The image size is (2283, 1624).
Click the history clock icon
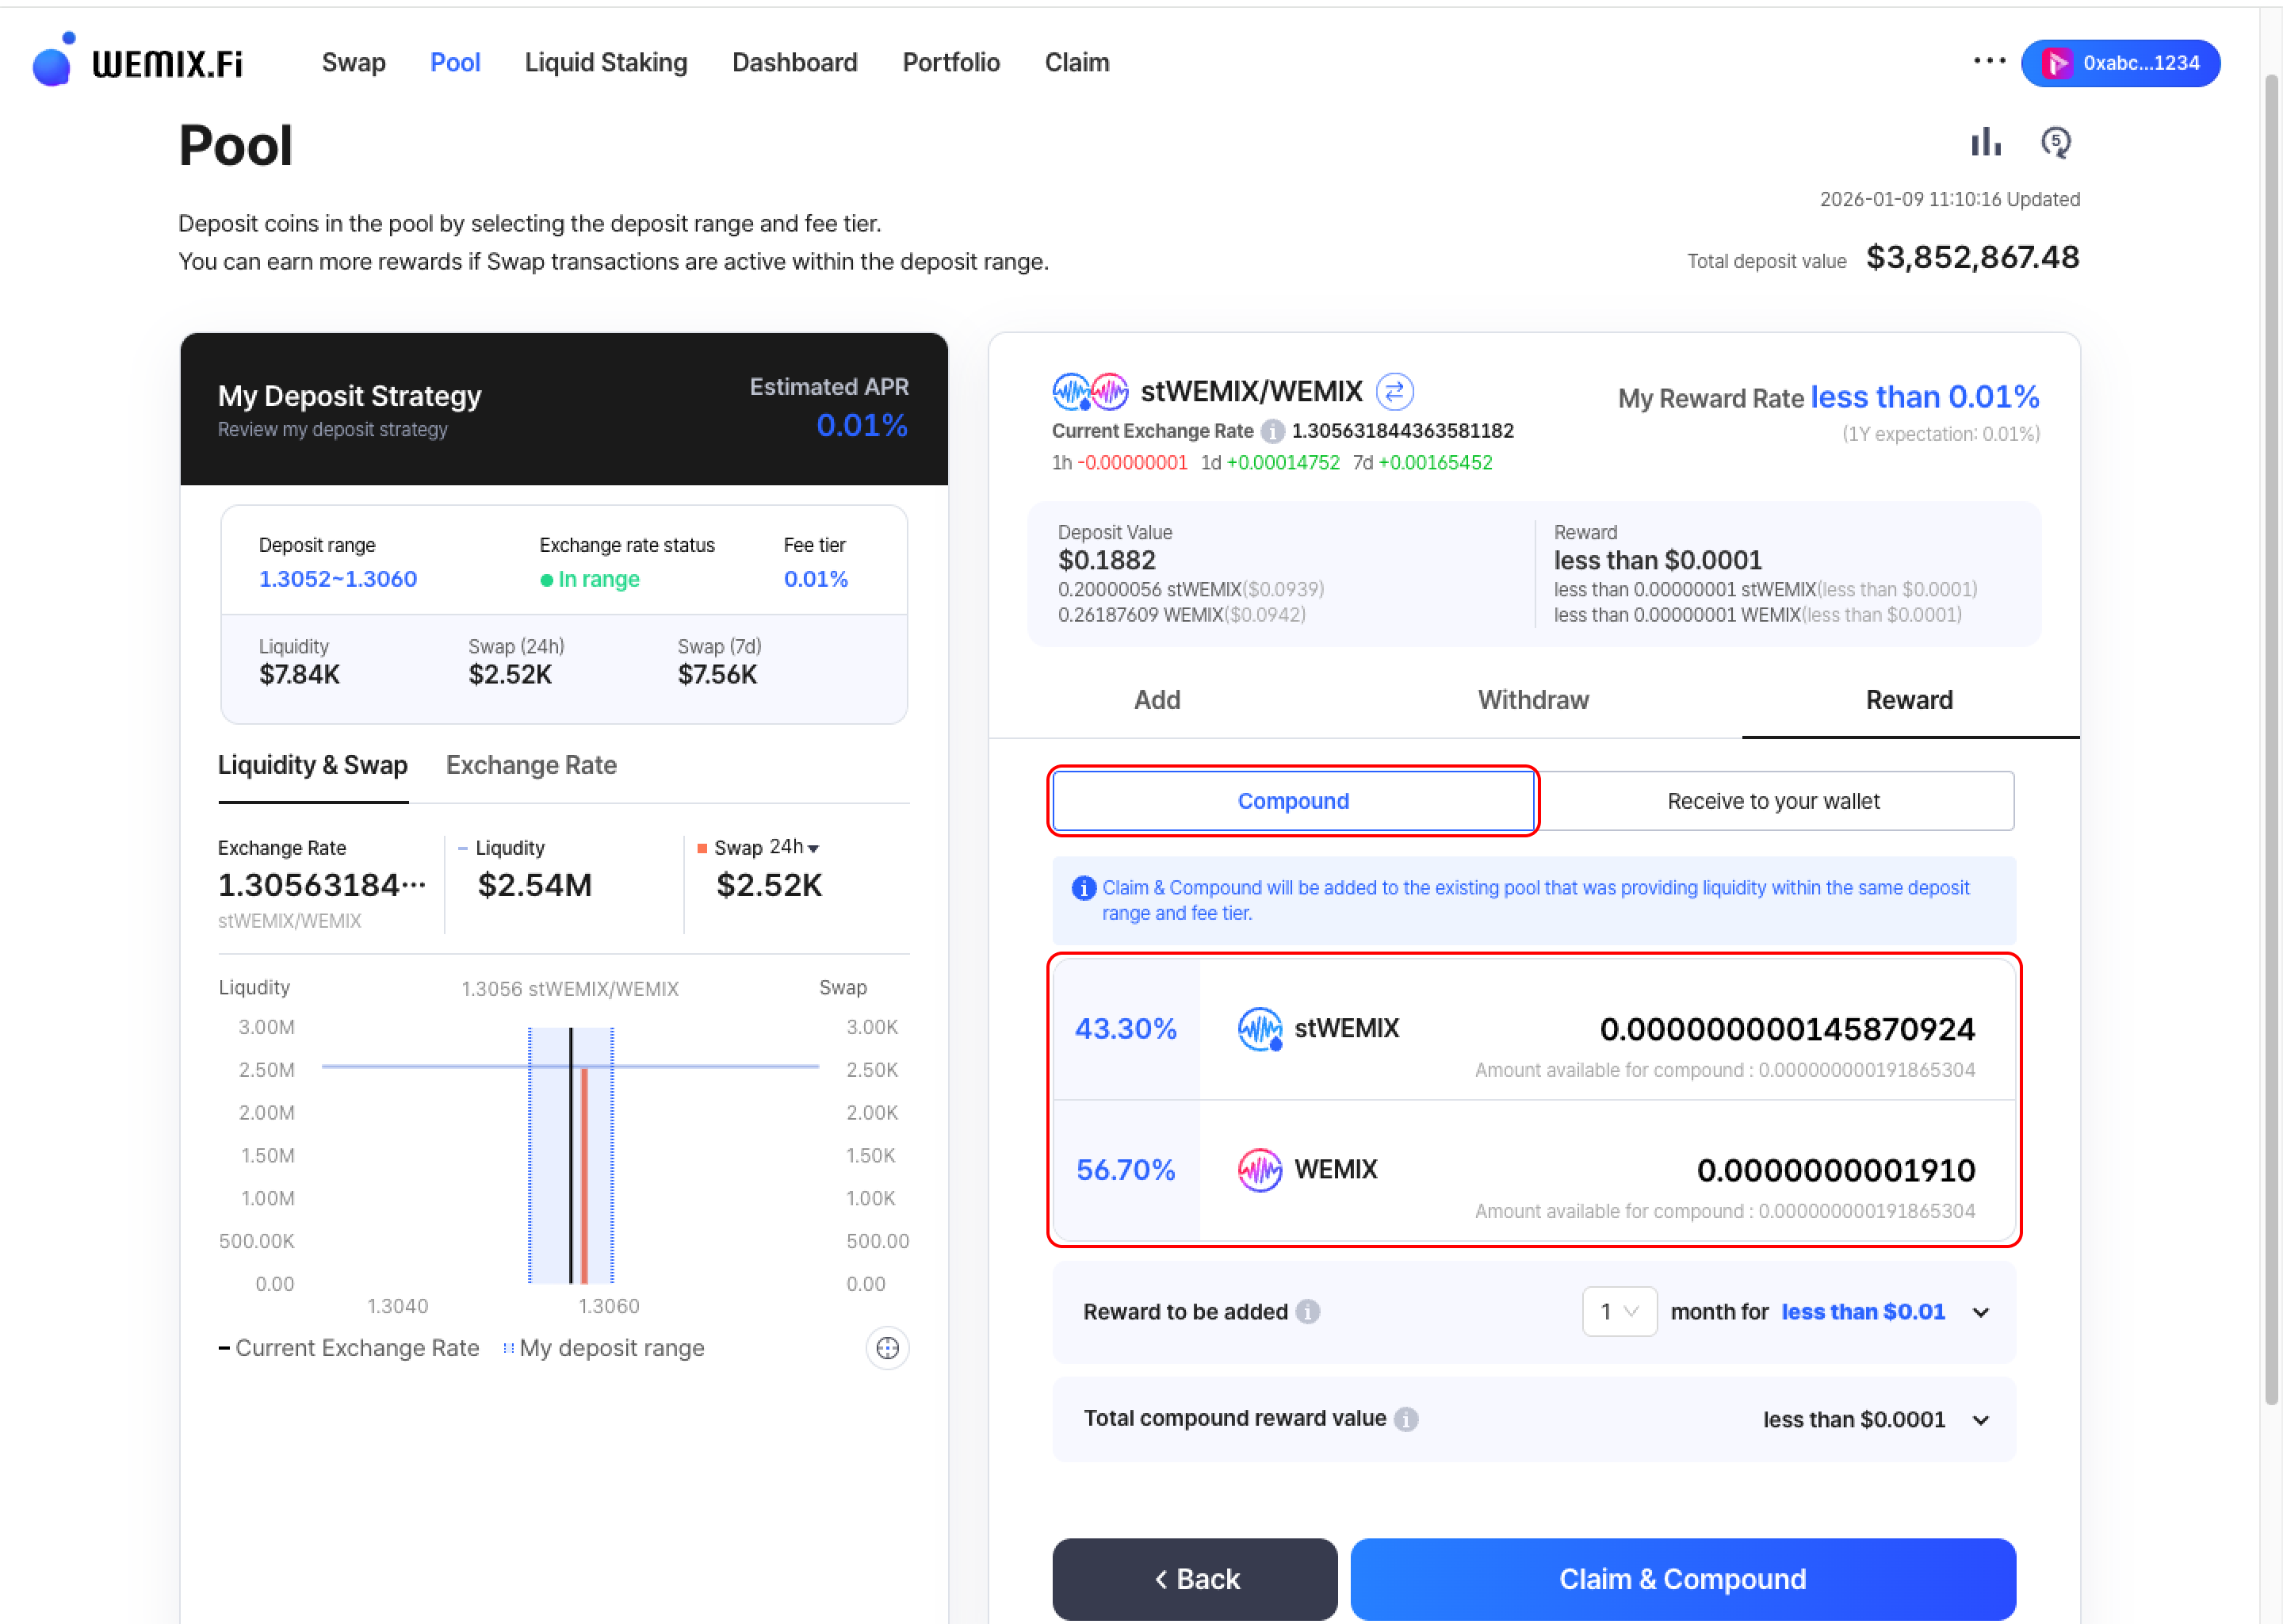tap(2055, 143)
